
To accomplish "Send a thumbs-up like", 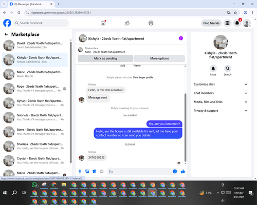I will tap(183, 171).
